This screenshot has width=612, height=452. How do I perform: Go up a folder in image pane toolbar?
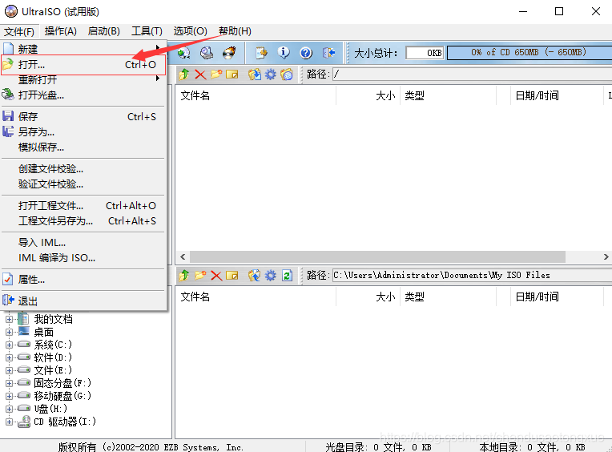(184, 75)
